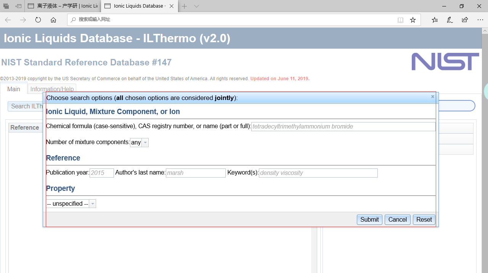Switch to the 离子液体 – 产学研 tab
488x273 pixels.
point(63,6)
